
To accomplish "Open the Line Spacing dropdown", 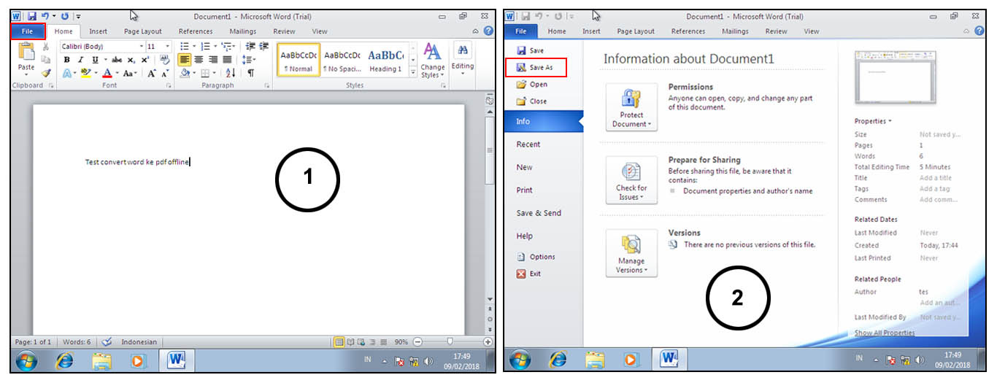I will [x=248, y=60].
